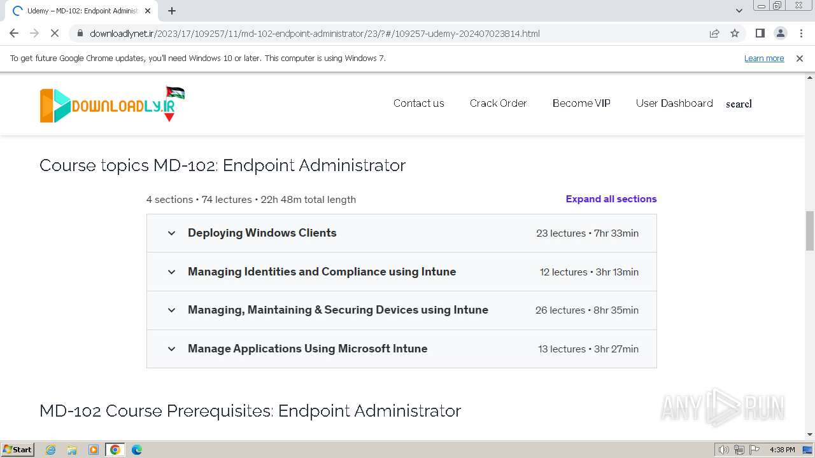
Task: Open the Contact us menu item
Action: pos(419,103)
